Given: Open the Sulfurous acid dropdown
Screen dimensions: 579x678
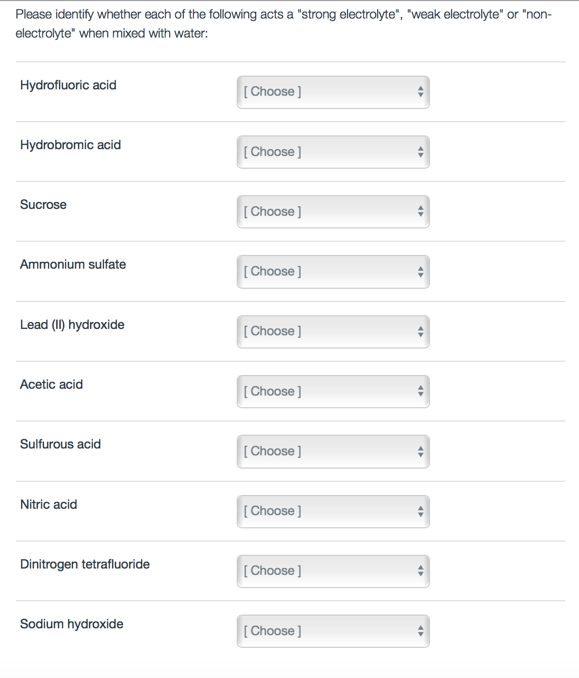Looking at the screenshot, I should coord(333,451).
